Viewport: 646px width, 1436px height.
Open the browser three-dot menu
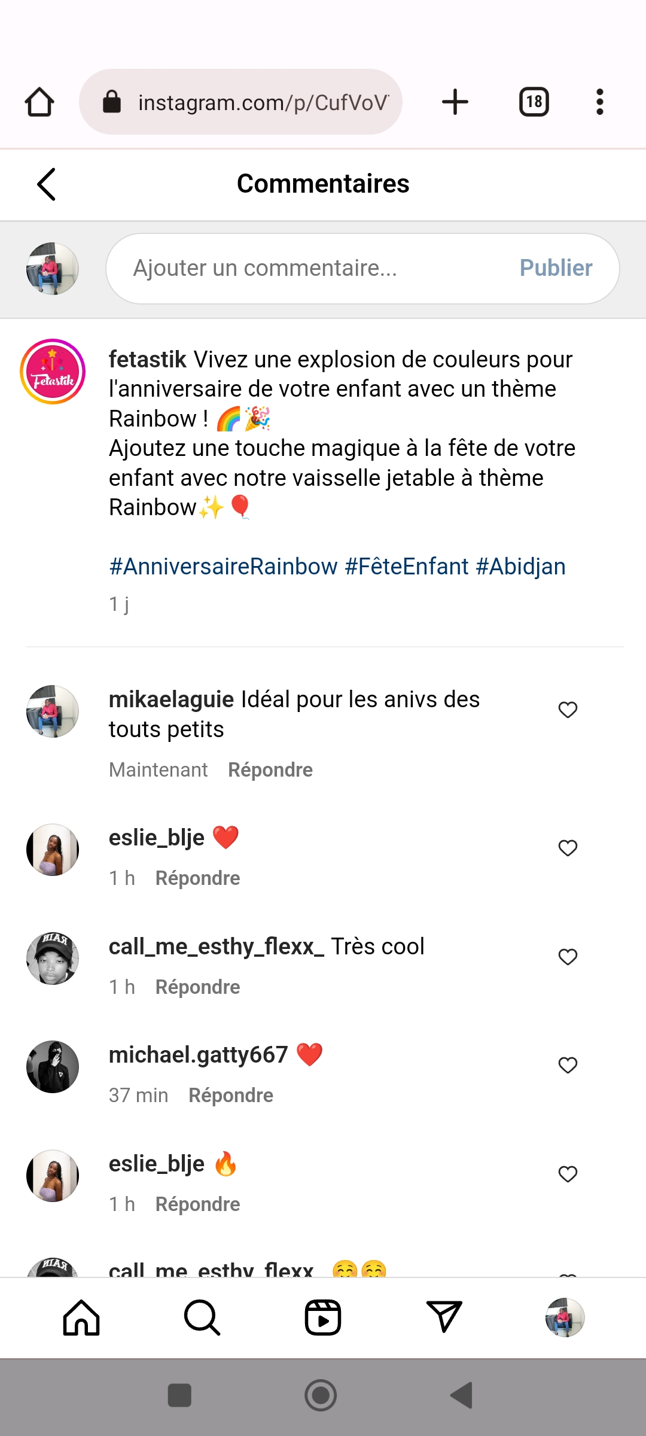(x=599, y=102)
